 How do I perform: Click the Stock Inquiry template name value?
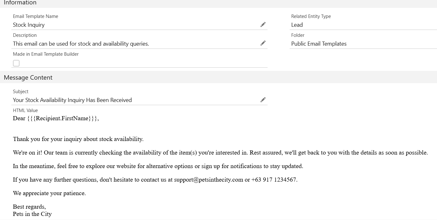(29, 25)
